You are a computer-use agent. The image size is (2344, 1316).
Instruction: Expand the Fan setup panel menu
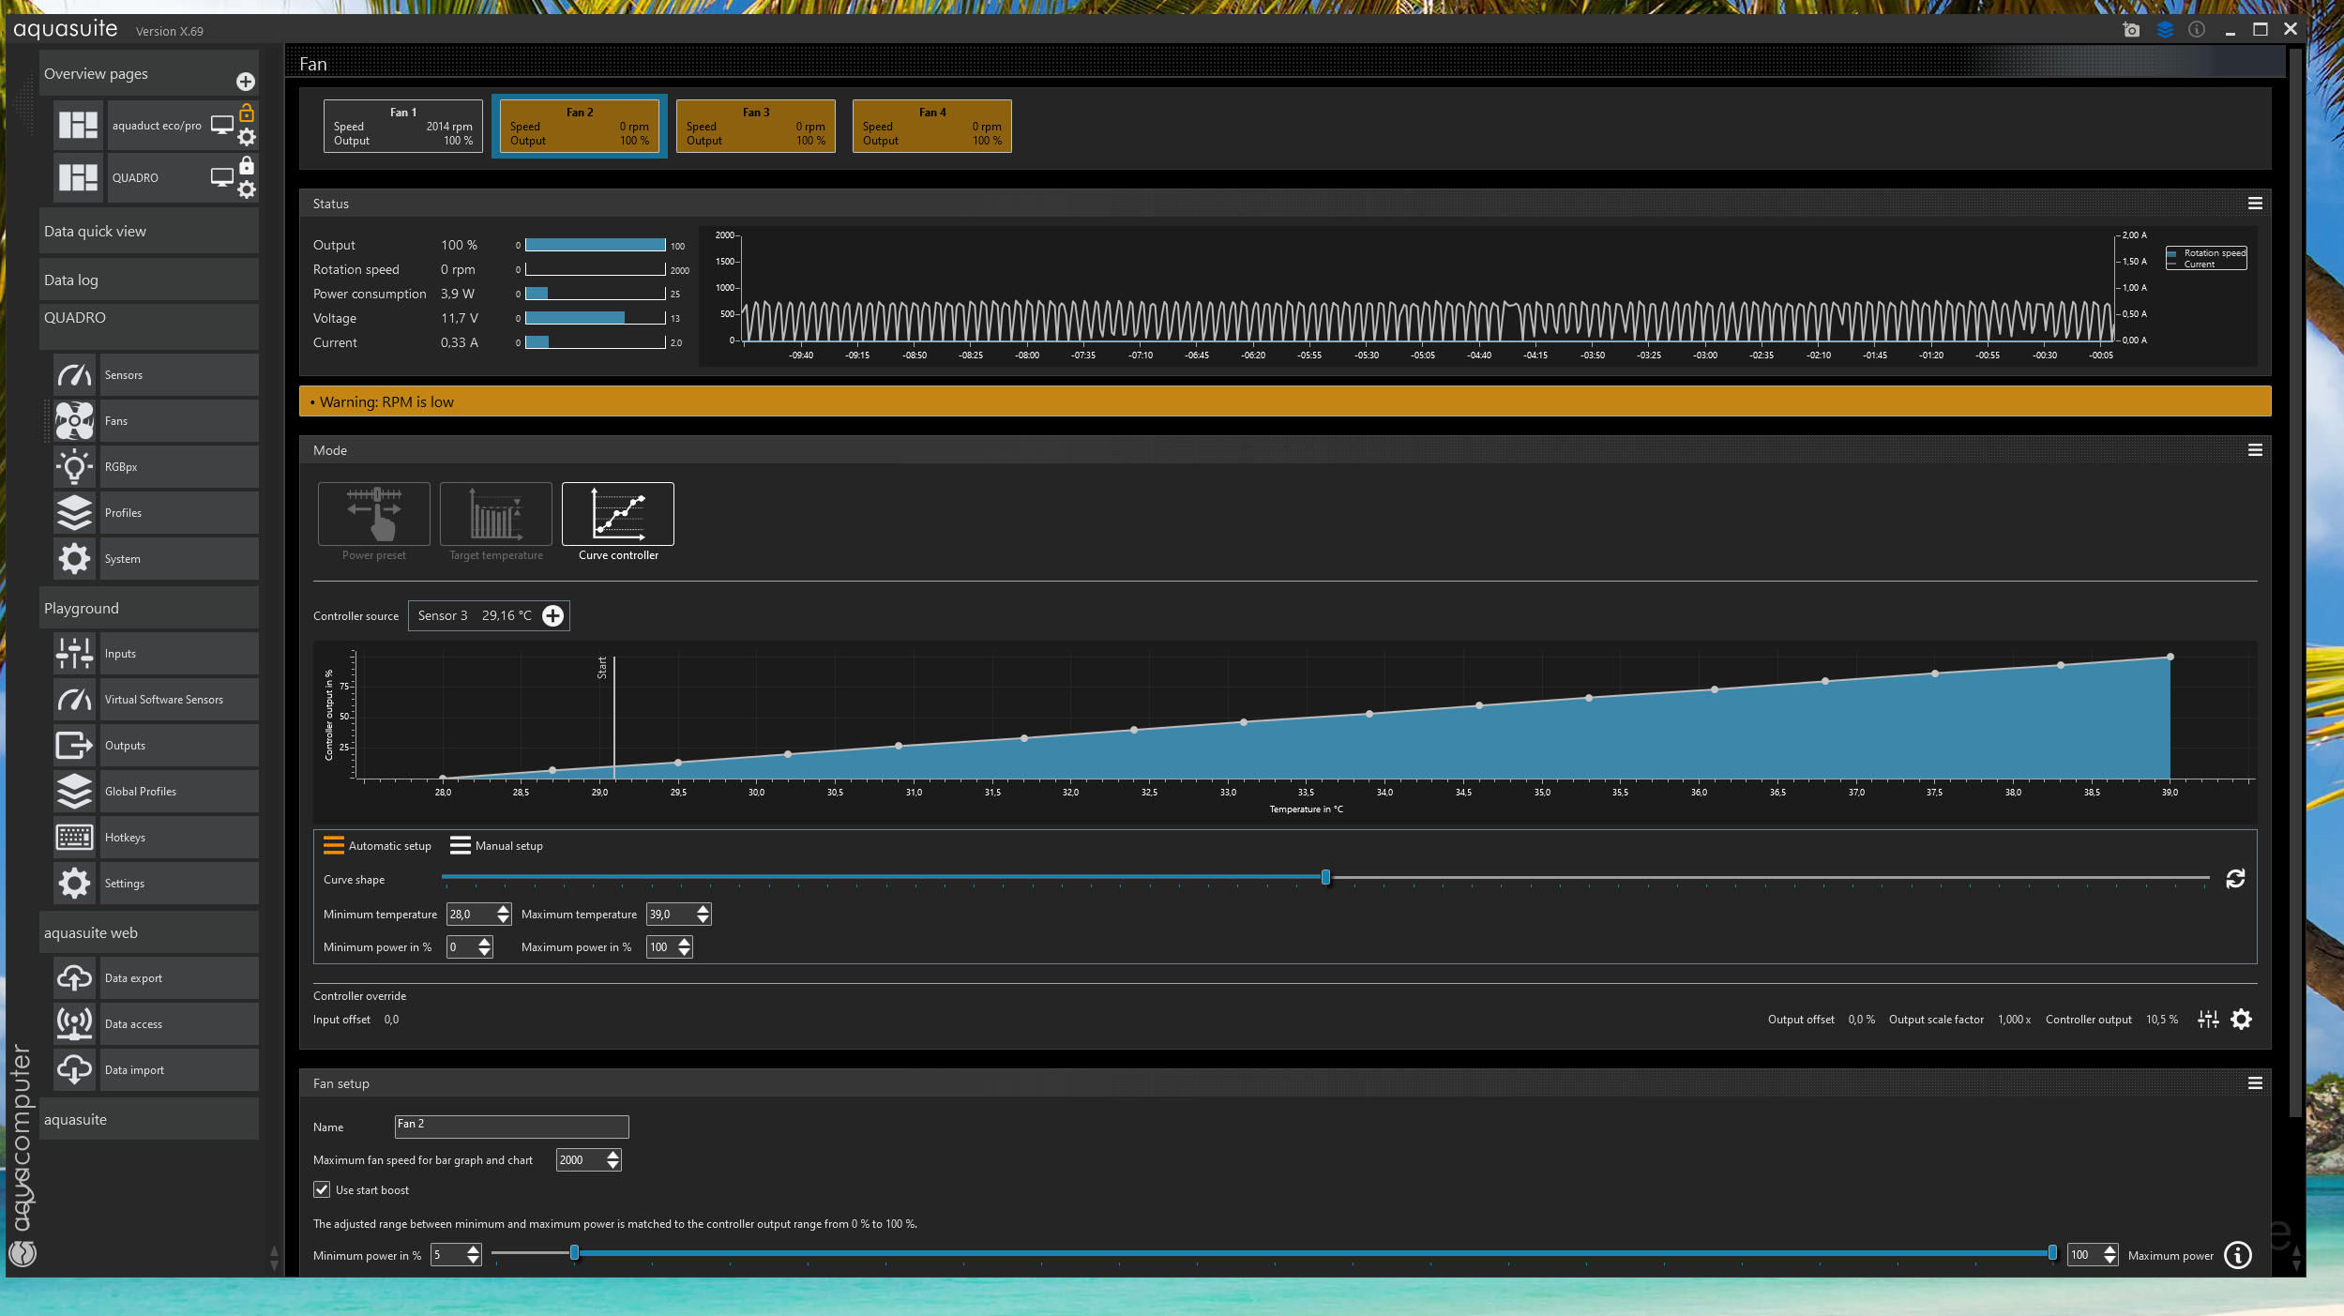pos(2255,1083)
